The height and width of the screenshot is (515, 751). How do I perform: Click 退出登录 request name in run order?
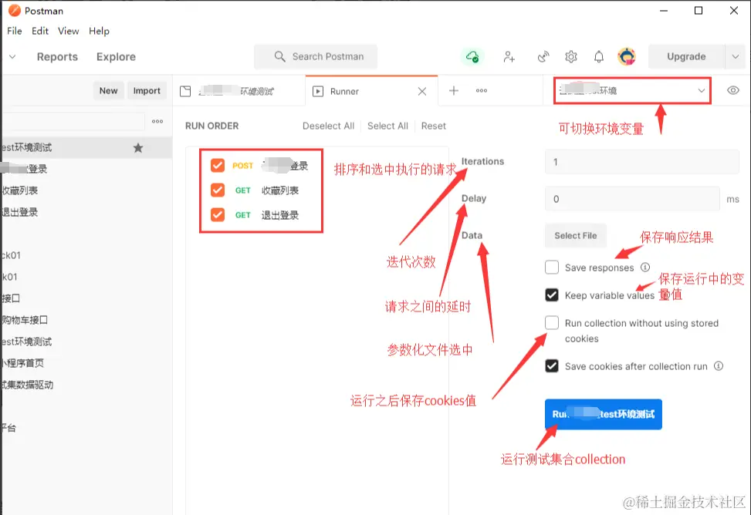coord(279,215)
